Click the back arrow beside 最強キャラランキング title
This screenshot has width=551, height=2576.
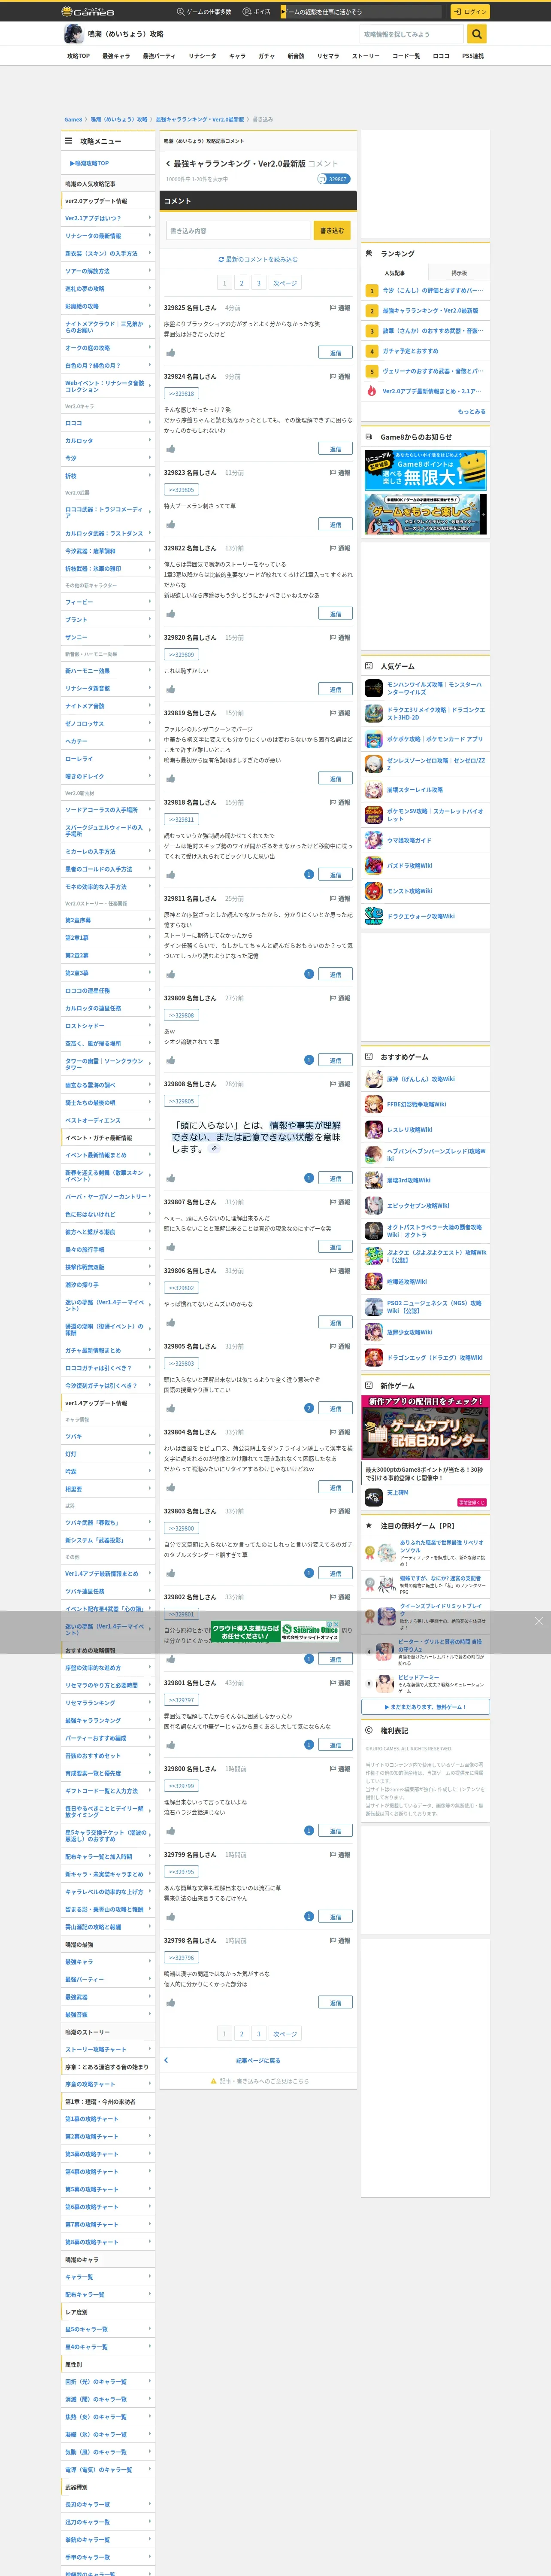point(167,163)
